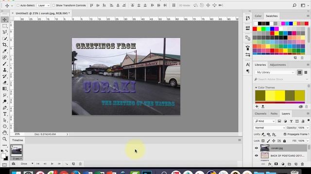Open the Timeline panel menu
Screen dimensions: 311x174
(x=240, y=140)
